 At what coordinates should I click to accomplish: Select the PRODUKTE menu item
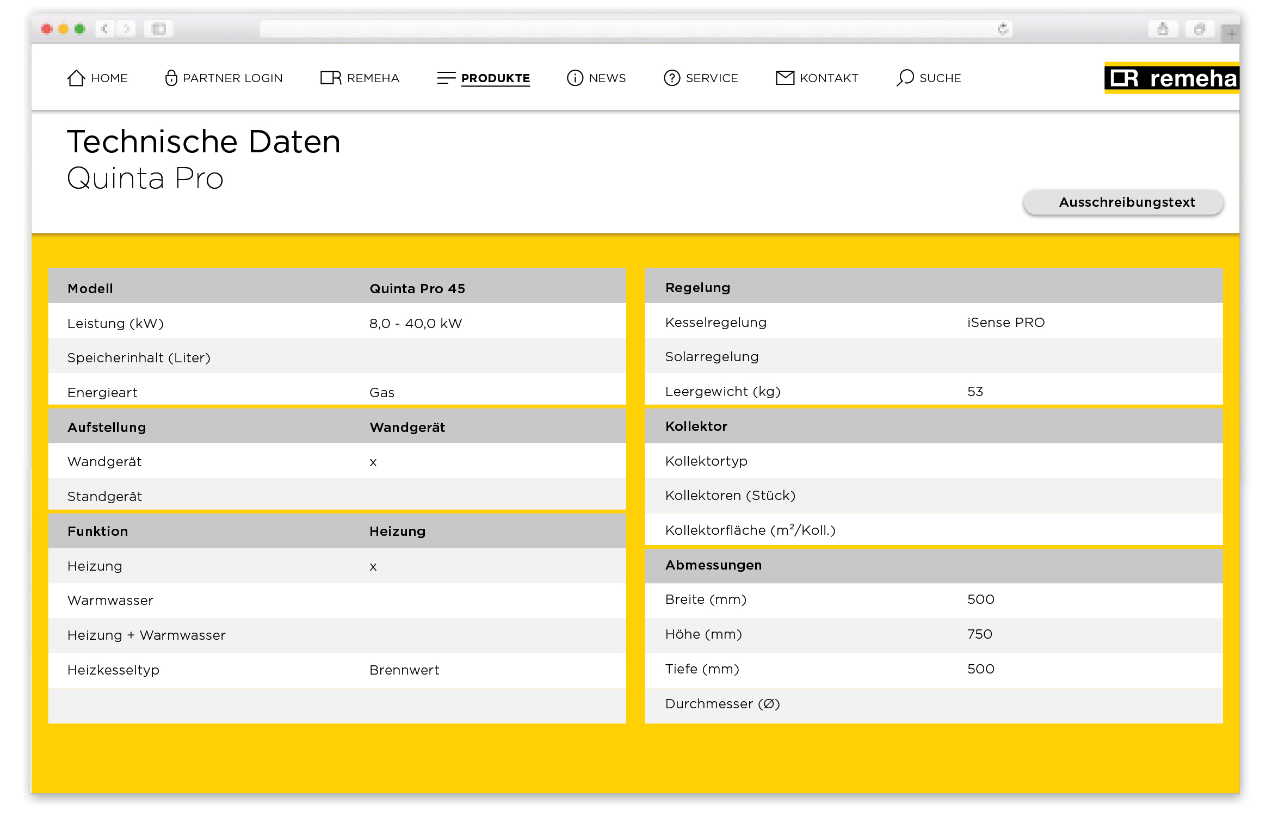[x=496, y=78]
